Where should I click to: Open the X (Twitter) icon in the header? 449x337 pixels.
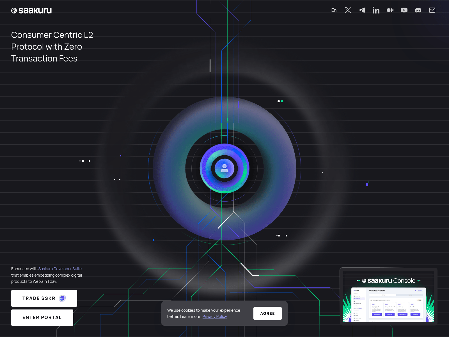[348, 10]
